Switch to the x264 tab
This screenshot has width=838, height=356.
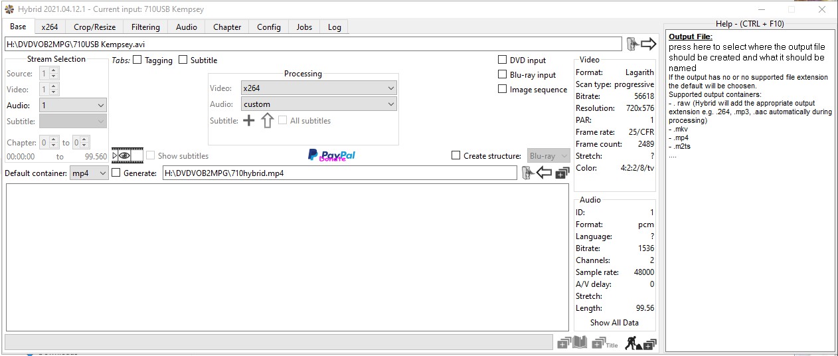coord(49,27)
